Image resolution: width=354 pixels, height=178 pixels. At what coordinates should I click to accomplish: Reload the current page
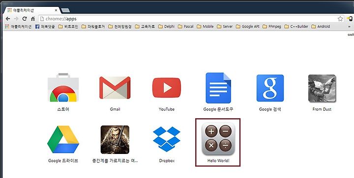pyautogui.click(x=25, y=19)
